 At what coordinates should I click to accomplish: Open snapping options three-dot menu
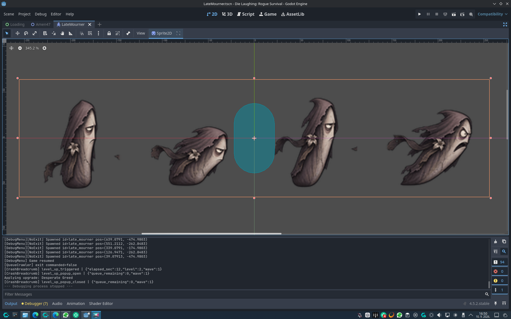(98, 33)
